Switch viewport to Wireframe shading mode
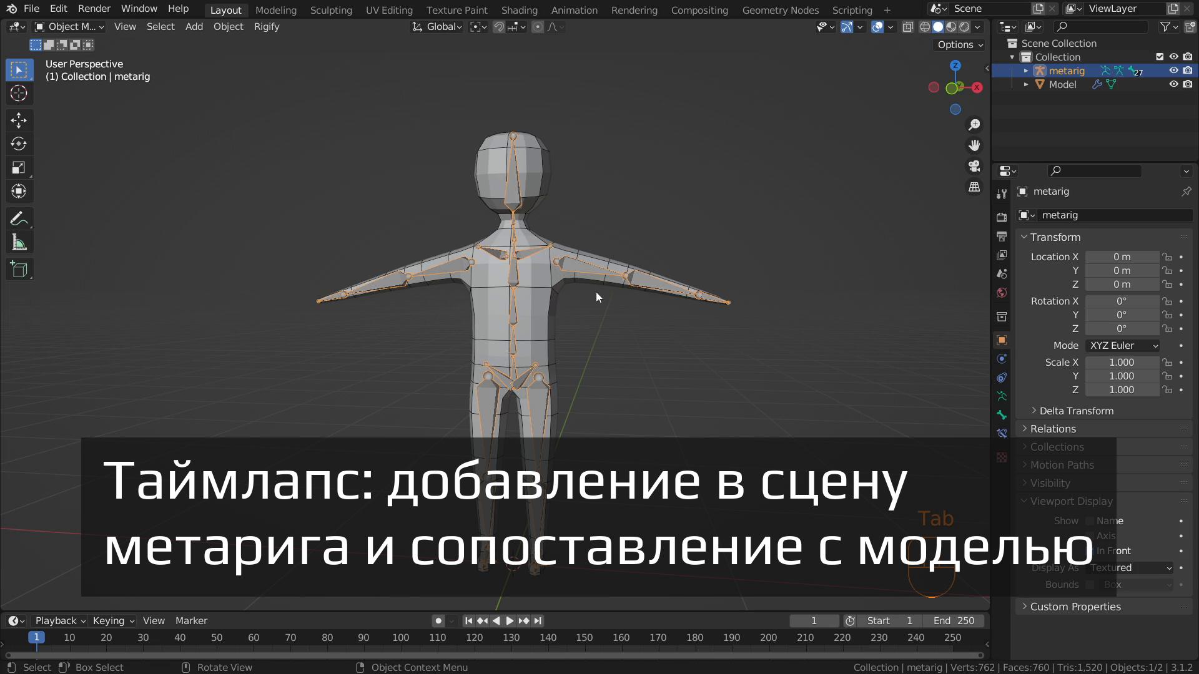Image resolution: width=1199 pixels, height=674 pixels. coord(924,27)
